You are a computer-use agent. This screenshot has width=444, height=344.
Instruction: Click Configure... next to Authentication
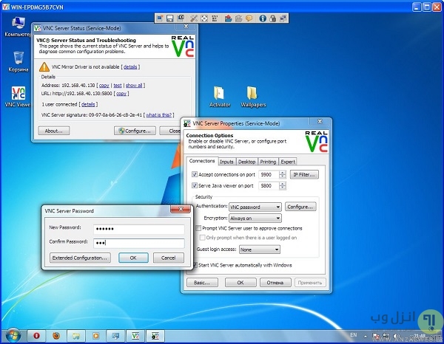point(300,207)
